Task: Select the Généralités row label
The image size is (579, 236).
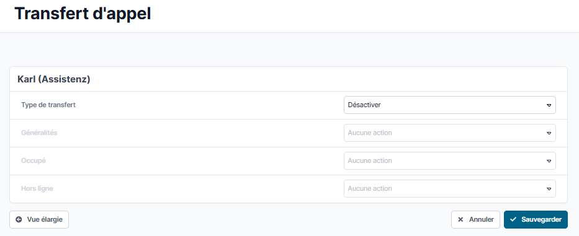Action: tap(40, 133)
